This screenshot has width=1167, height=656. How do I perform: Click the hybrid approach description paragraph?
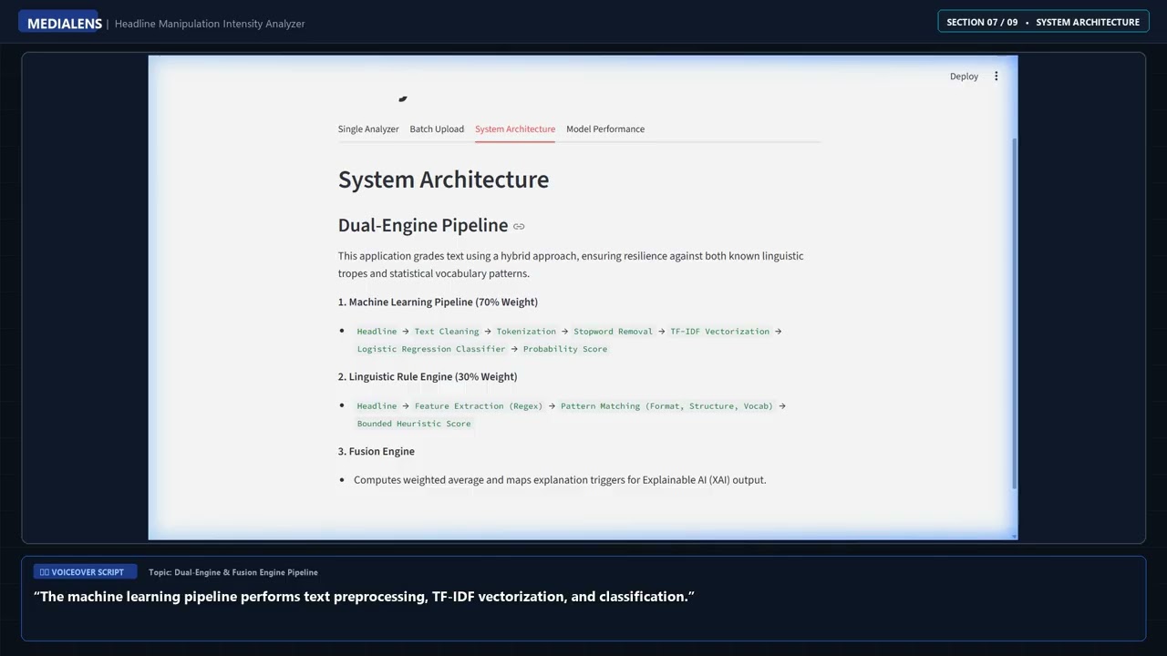pyautogui.click(x=571, y=264)
